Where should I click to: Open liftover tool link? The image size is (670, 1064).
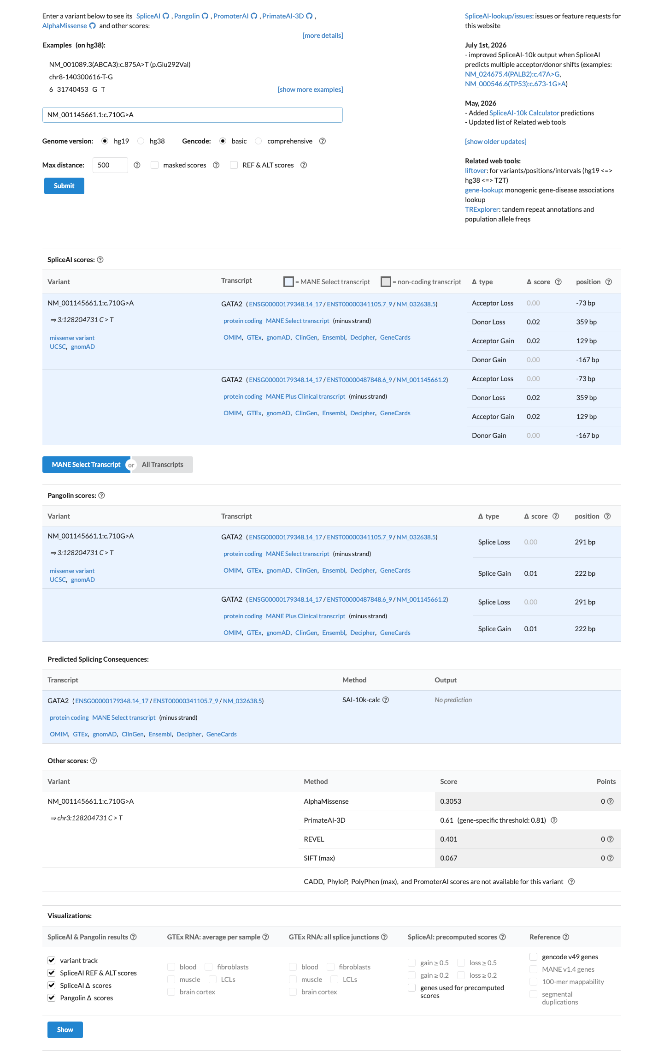[476, 171]
